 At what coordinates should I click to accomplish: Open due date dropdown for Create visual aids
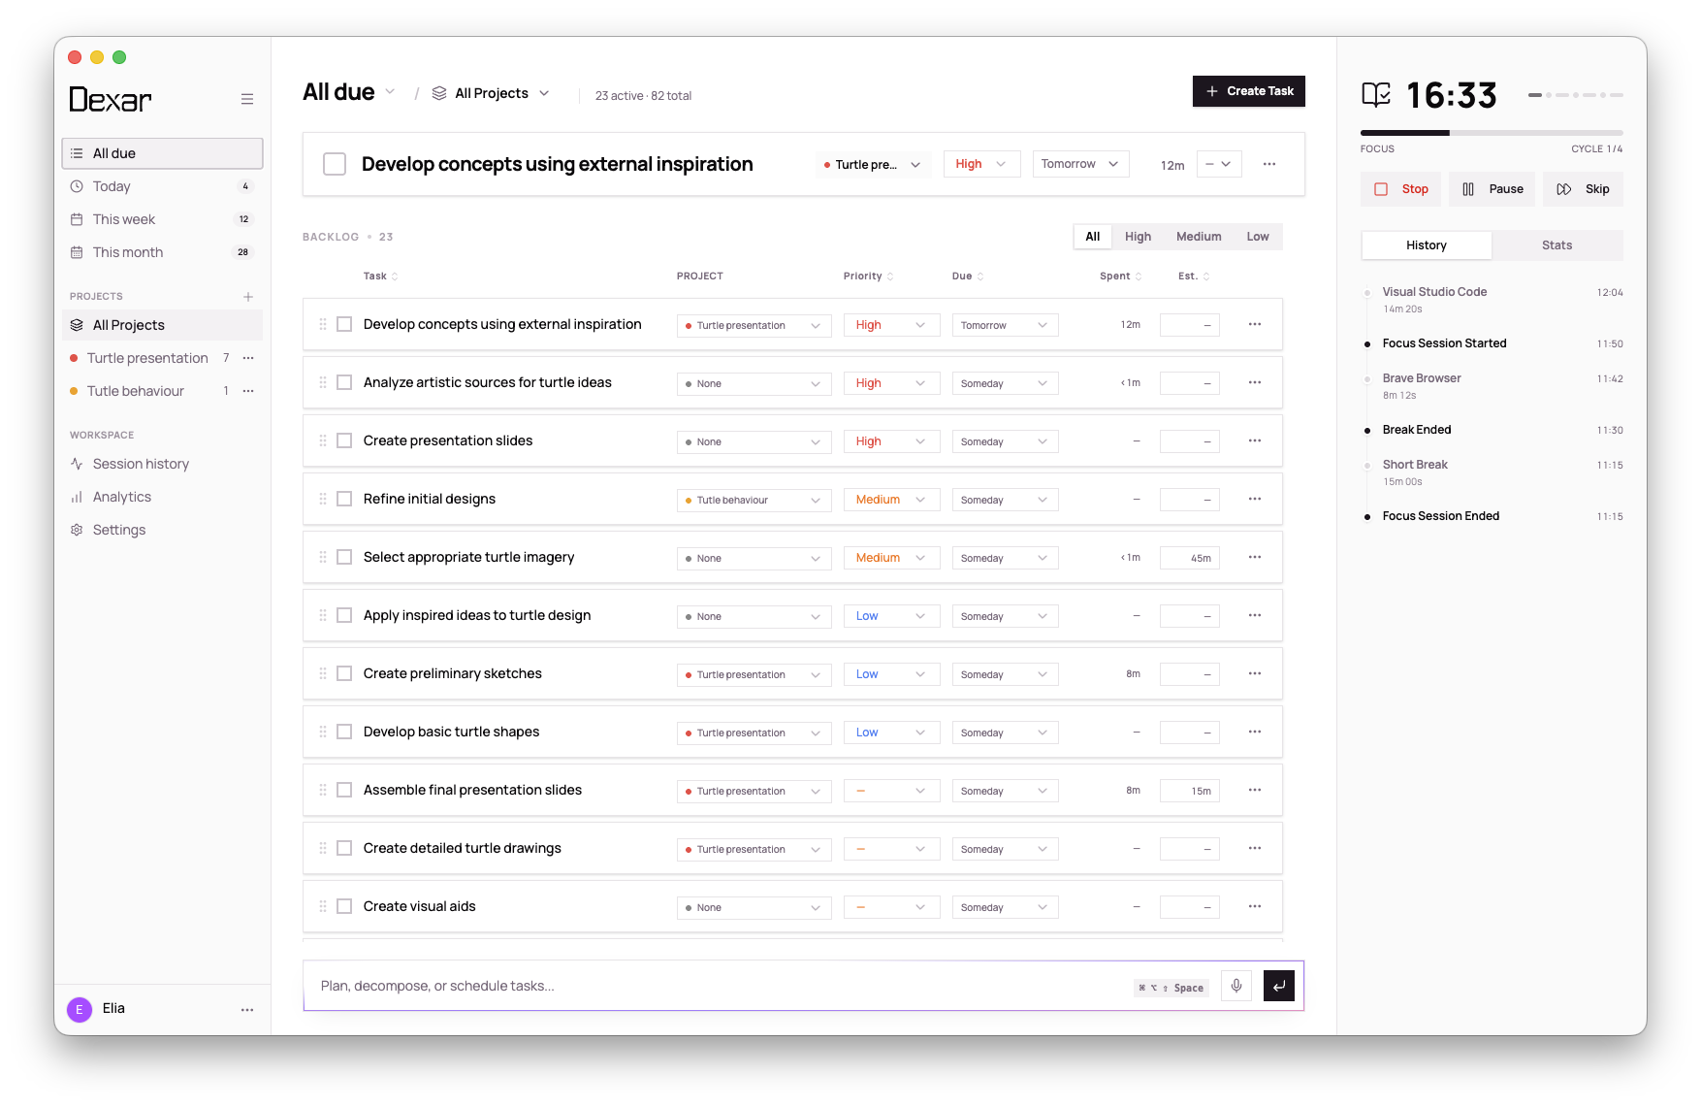(1005, 907)
